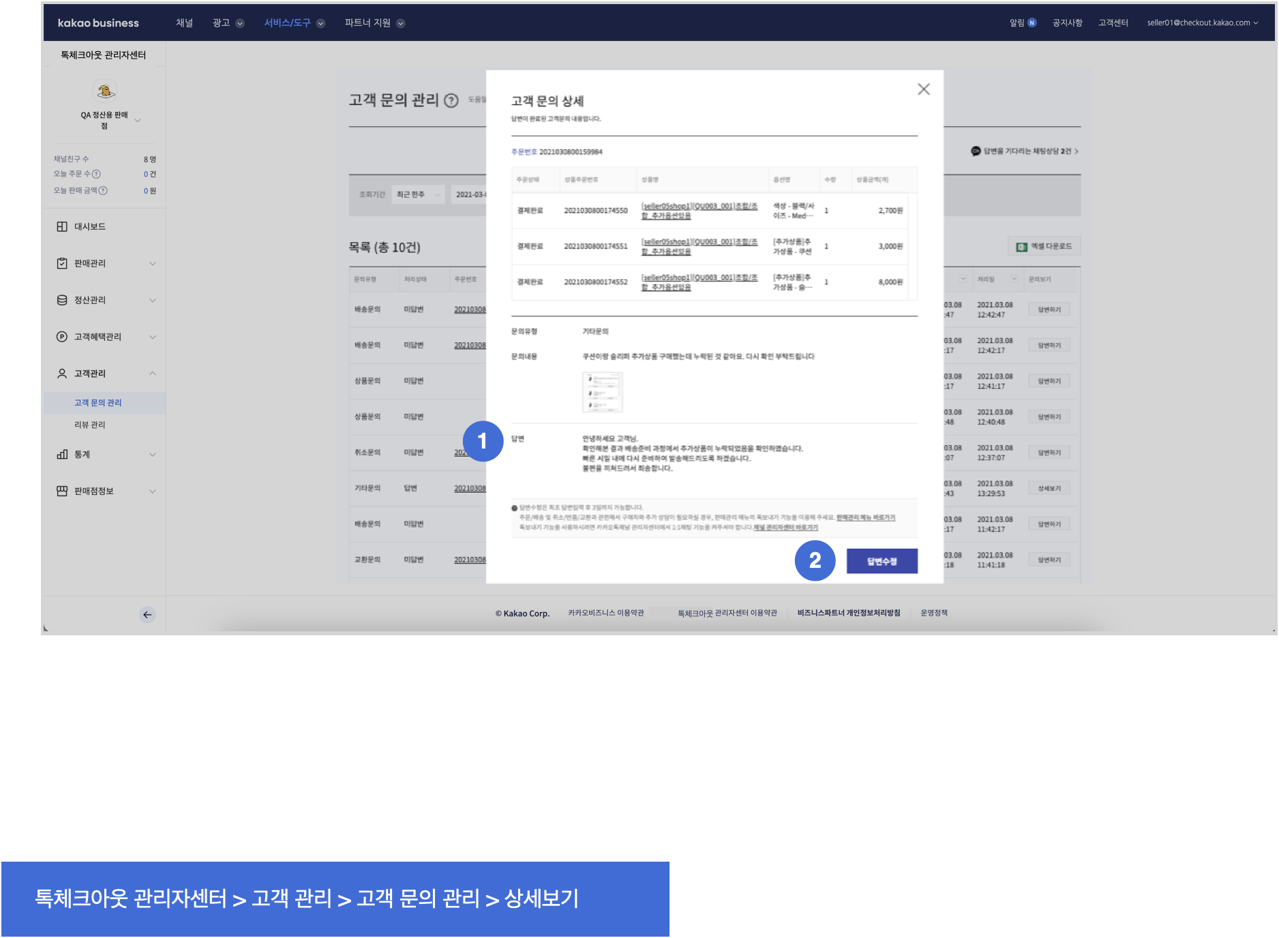Collapse the sidebar with the arrow icon
Image resolution: width=1279 pixels, height=938 pixels.
pyautogui.click(x=147, y=614)
